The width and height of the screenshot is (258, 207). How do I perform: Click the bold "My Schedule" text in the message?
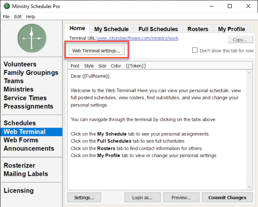[112, 134]
